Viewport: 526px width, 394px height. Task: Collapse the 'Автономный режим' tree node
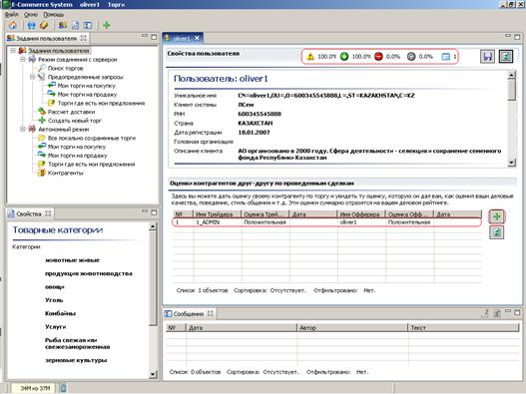point(23,129)
